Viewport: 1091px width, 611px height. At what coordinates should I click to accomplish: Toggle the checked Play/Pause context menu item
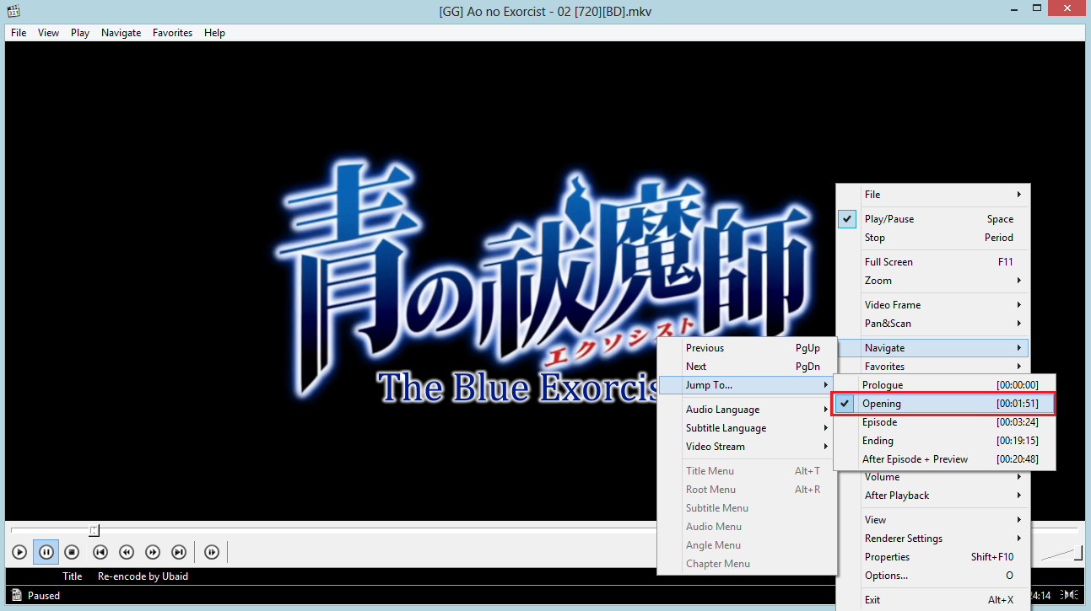(x=932, y=219)
